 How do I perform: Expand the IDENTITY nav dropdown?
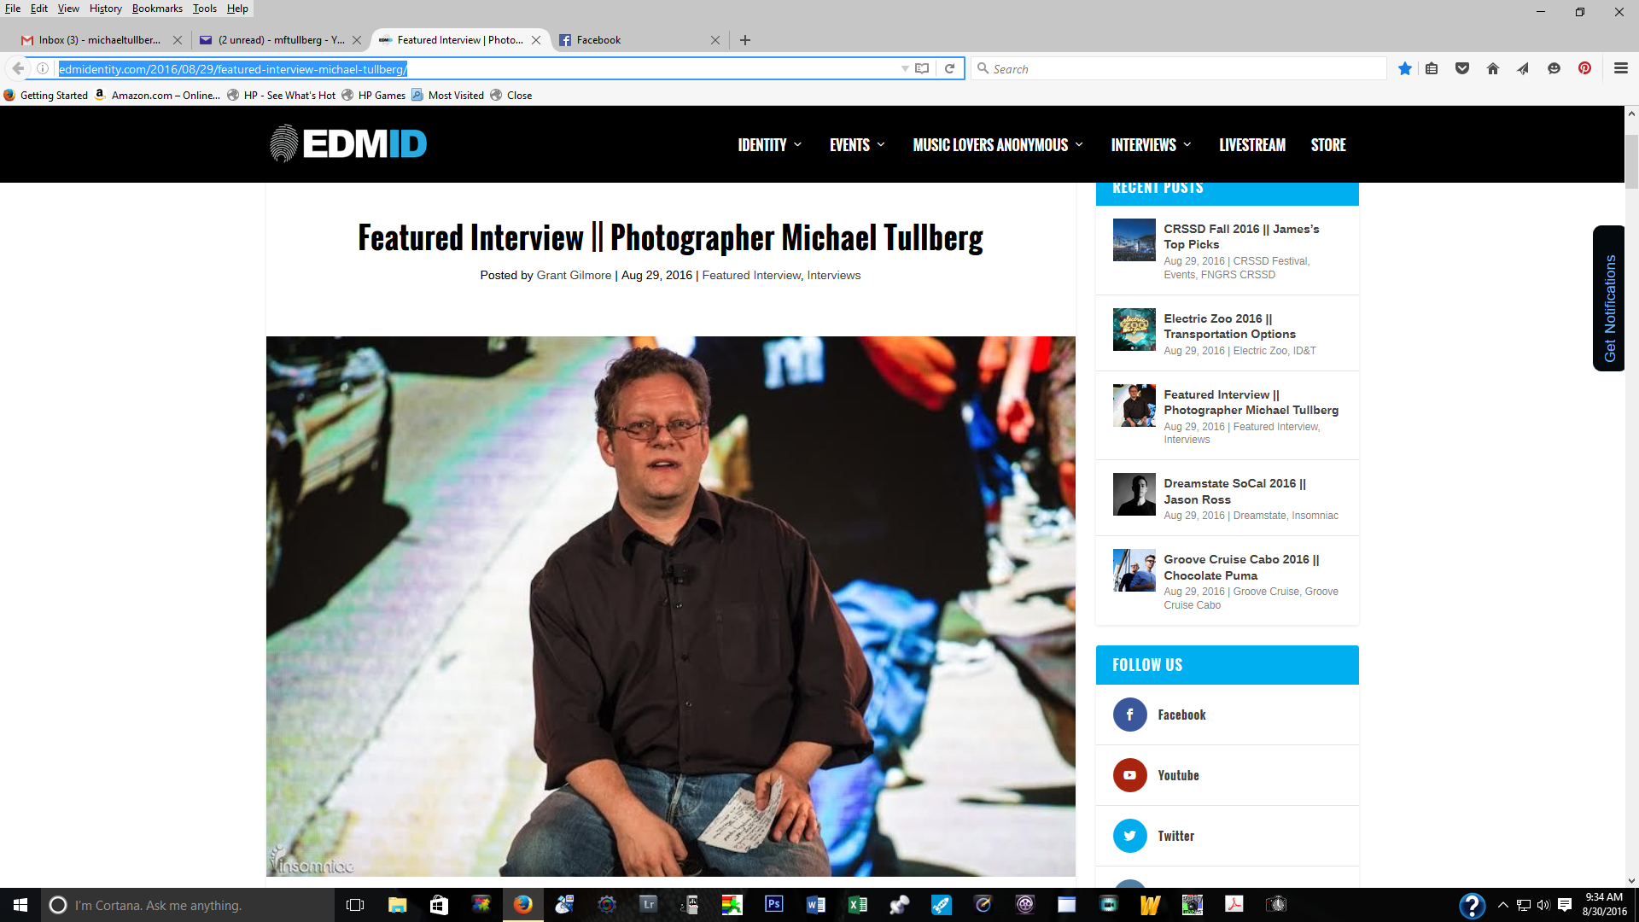pyautogui.click(x=769, y=145)
